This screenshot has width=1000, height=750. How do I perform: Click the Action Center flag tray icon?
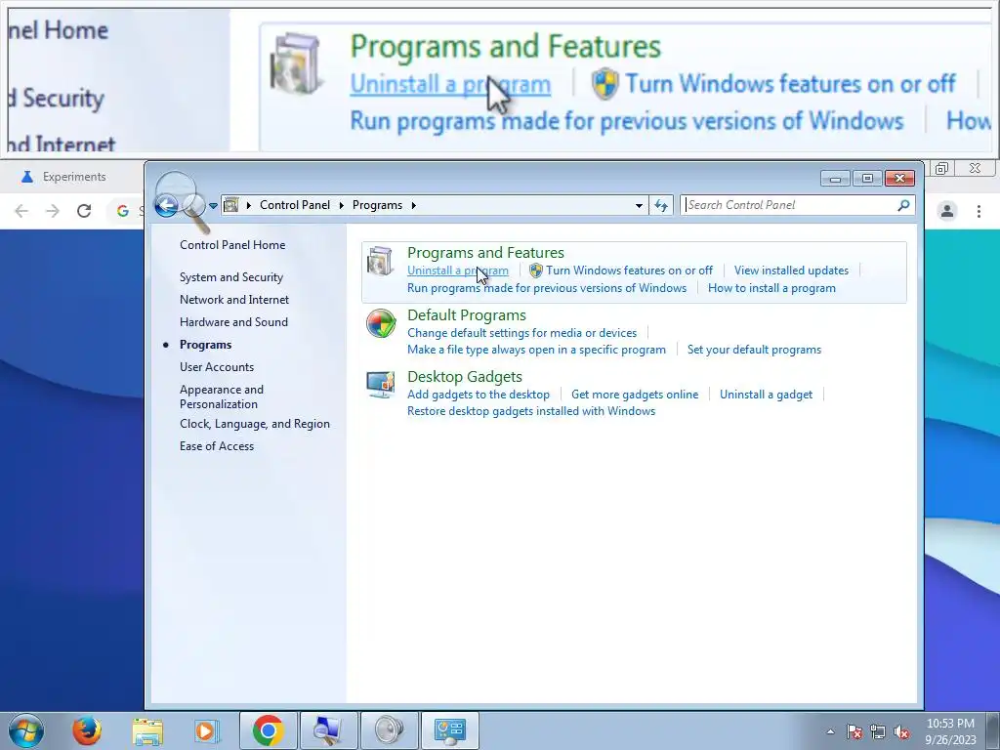[854, 731]
